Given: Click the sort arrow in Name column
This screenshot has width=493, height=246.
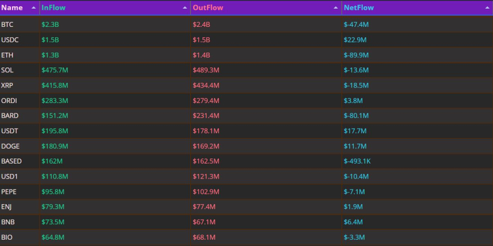Looking at the screenshot, I should tap(33, 8).
